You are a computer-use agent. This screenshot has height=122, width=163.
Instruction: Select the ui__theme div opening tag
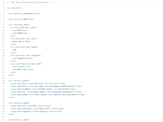(x=19, y=103)
